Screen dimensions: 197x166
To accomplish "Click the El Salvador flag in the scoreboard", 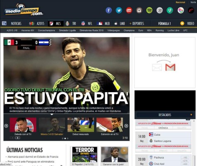I will [x=44, y=42].
